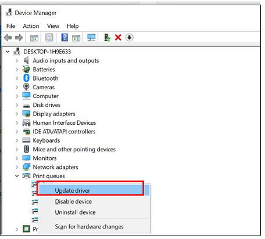Click the circled down-arrow toolbar icon

tap(130, 38)
